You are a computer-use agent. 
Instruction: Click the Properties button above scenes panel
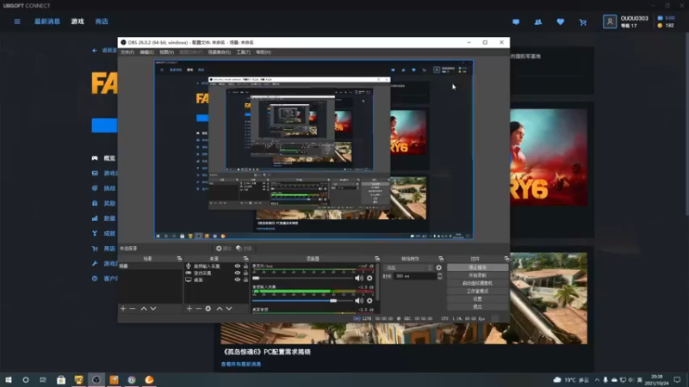click(x=223, y=249)
